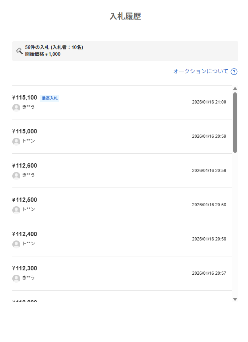The image size is (248, 342).
Task: Click the 最高入札 badge
Action: tap(50, 98)
